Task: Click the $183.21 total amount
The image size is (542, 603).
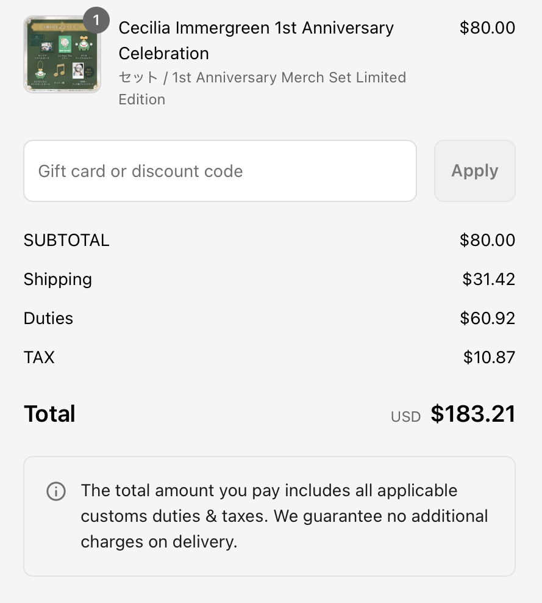Action: pyautogui.click(x=473, y=414)
